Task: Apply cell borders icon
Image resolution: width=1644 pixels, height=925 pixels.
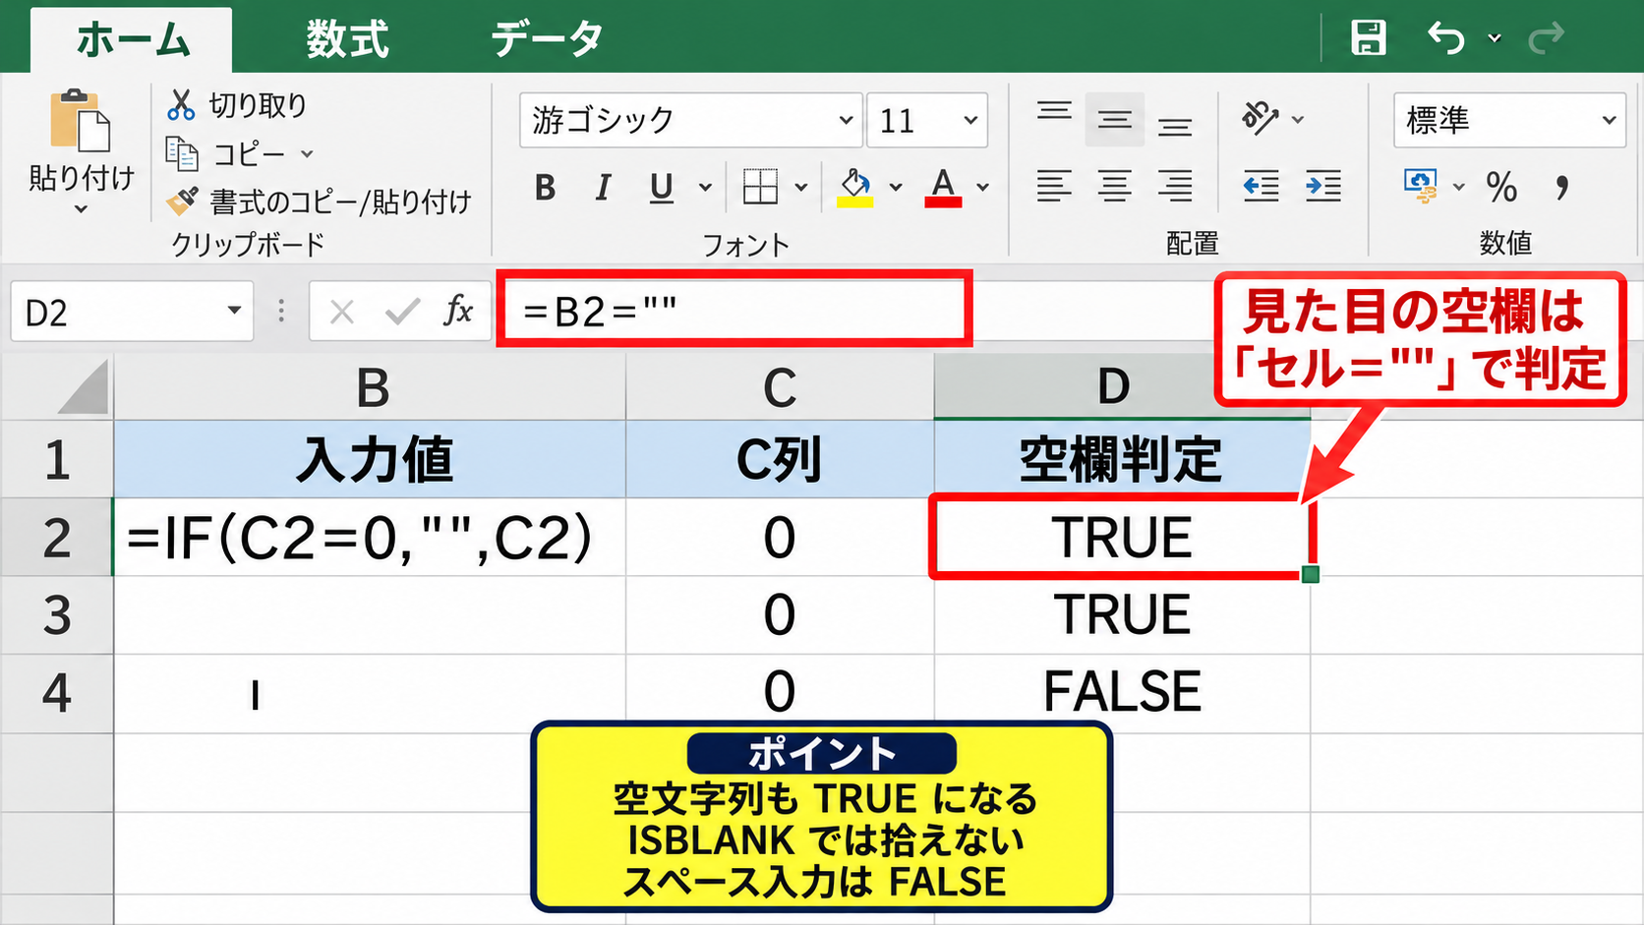Action: (760, 187)
